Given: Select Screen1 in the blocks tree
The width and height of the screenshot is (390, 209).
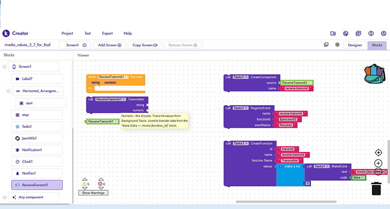Looking at the screenshot, I should click(x=33, y=67).
